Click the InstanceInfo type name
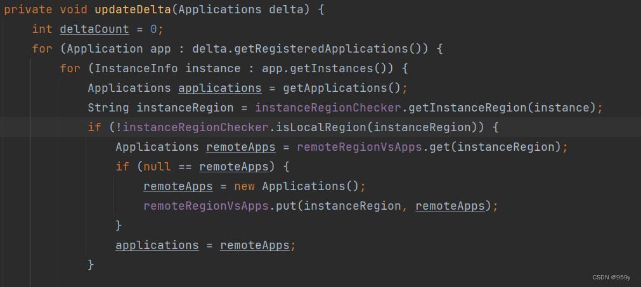 click(x=136, y=68)
